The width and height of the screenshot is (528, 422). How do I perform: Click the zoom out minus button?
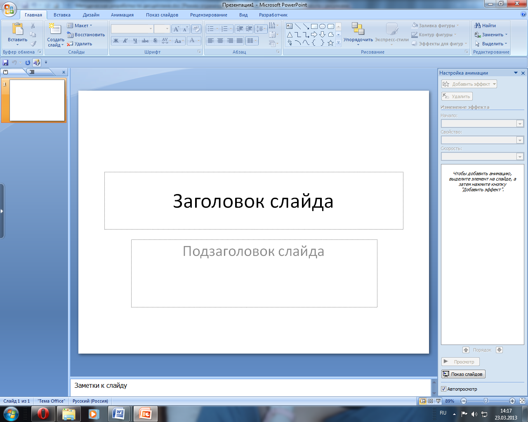464,401
